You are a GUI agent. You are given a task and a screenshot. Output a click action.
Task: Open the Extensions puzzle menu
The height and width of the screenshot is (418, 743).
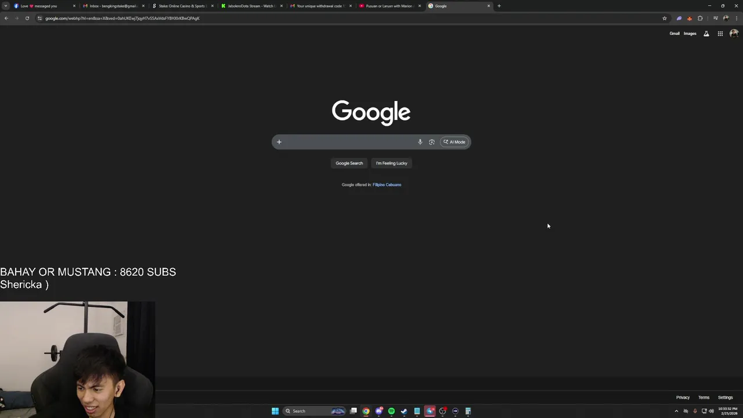(700, 18)
